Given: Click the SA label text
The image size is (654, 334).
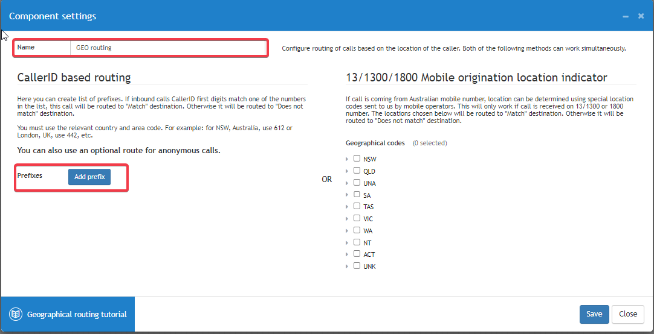Looking at the screenshot, I should pos(367,195).
